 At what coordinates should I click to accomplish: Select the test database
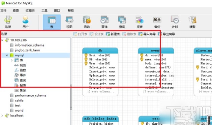(18, 105)
